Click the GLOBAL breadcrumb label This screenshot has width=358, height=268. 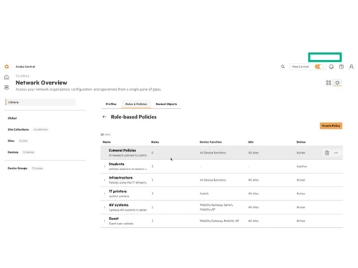pos(23,76)
